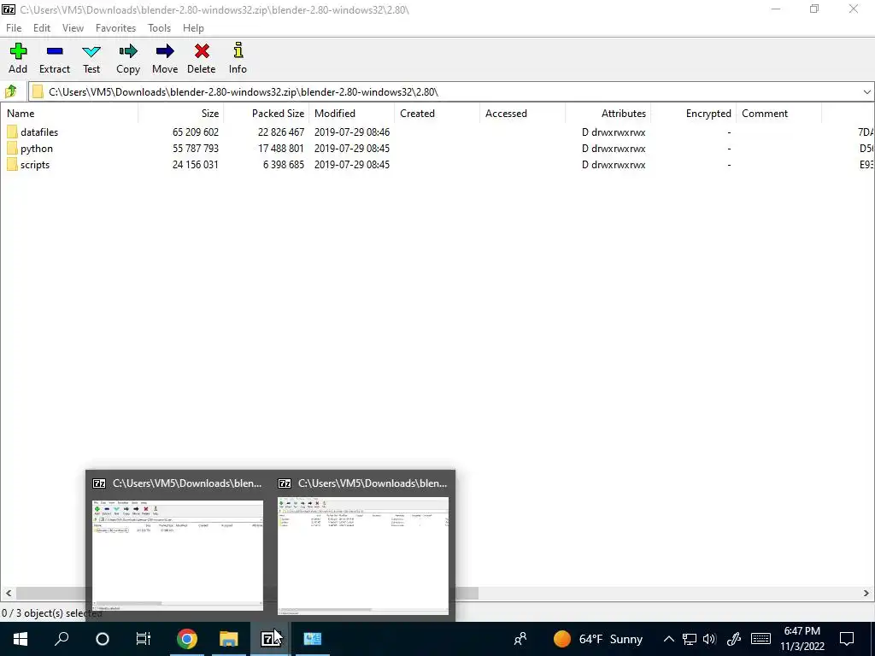Show hidden system tray icons
The height and width of the screenshot is (656, 875).
(x=668, y=639)
